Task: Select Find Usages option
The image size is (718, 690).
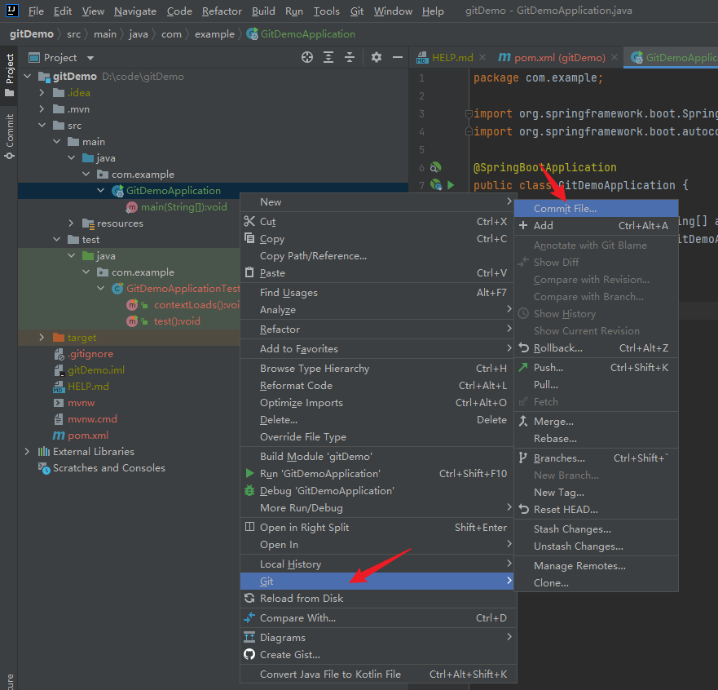Action: pos(378,292)
